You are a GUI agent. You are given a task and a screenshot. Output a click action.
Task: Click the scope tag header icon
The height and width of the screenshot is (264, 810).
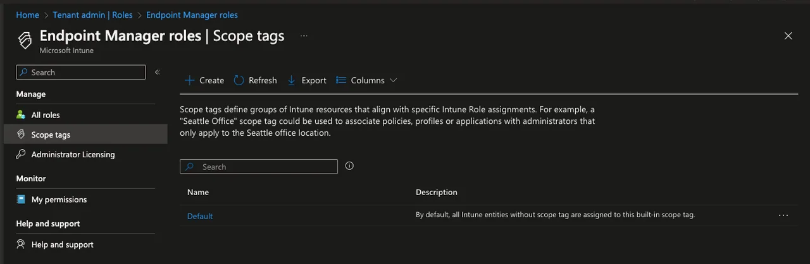(x=25, y=40)
